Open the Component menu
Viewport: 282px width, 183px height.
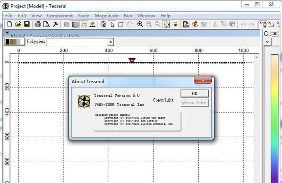(60, 16)
